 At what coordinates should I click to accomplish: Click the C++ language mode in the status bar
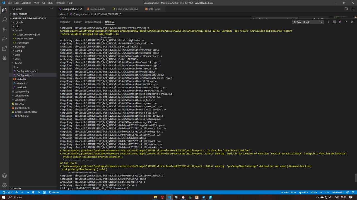[327, 192]
